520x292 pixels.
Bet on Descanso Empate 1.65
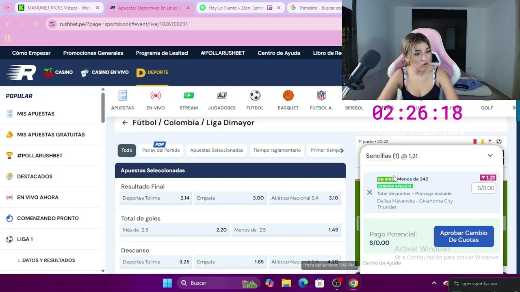pos(230,262)
